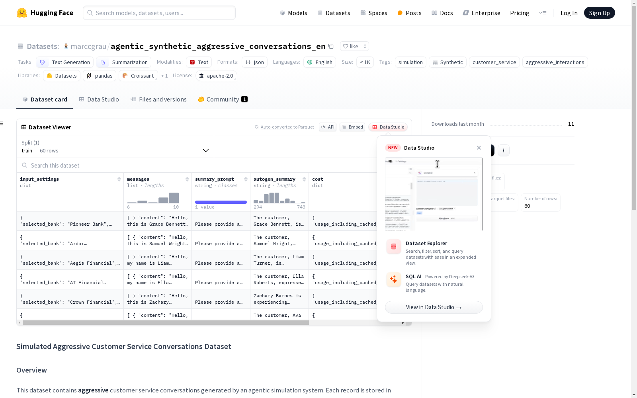The width and height of the screenshot is (637, 398).
Task: Open the "Pioneer Bank" input_settings cell
Action: 70,221
